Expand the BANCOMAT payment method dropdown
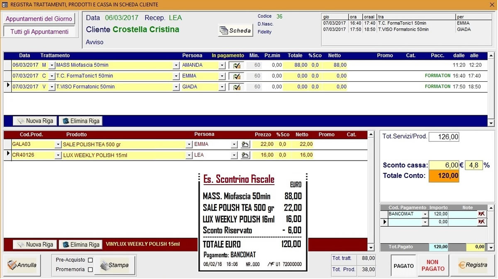The image size is (498, 279). (x=425, y=214)
